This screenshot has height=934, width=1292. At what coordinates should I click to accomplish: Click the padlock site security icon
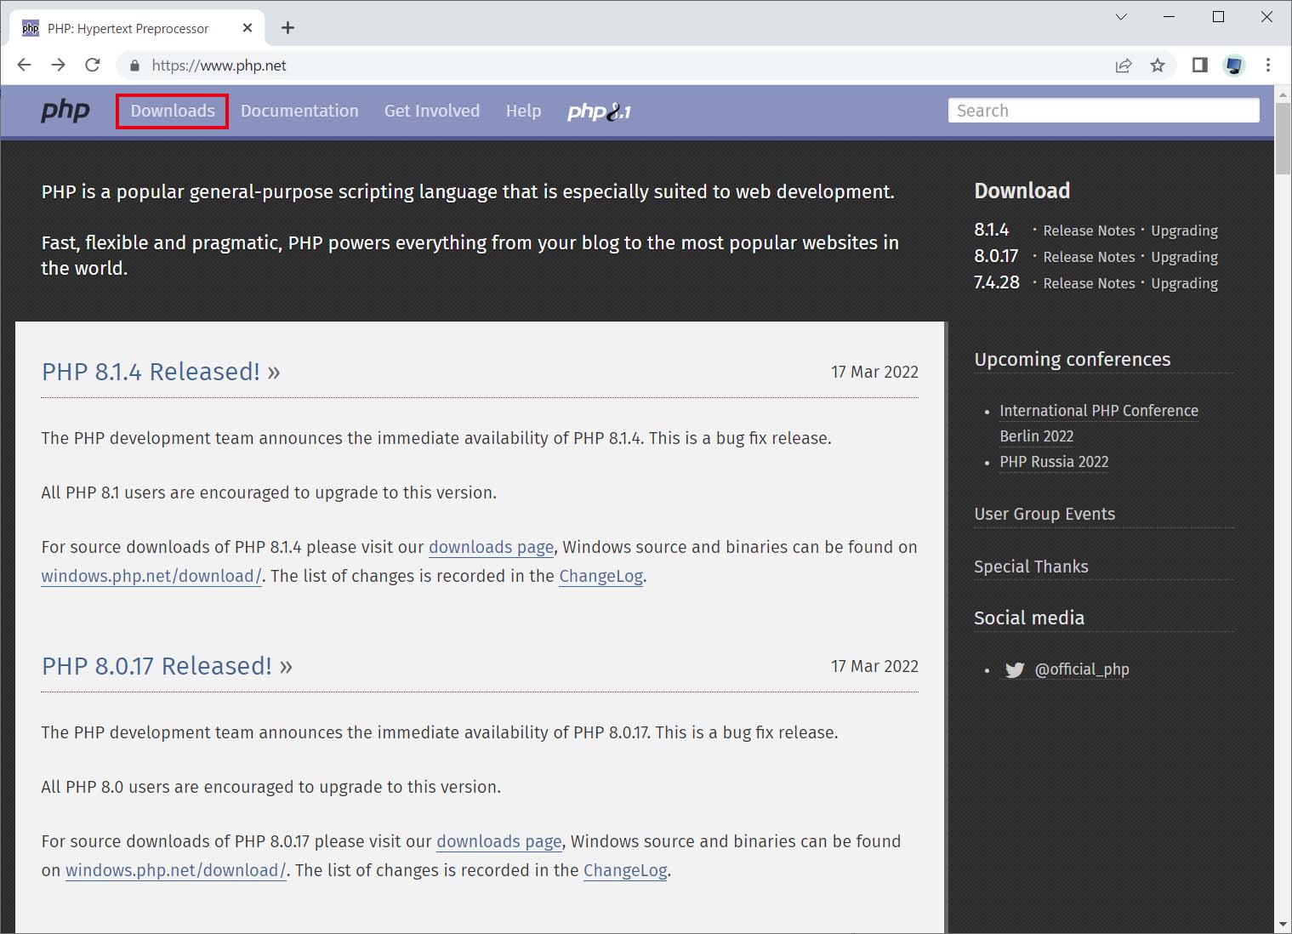(x=134, y=65)
